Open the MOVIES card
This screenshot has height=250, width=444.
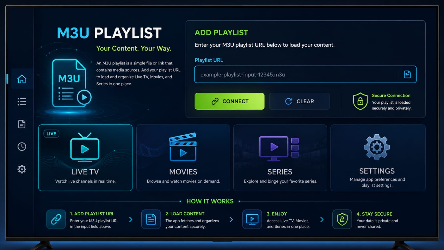[183, 158]
